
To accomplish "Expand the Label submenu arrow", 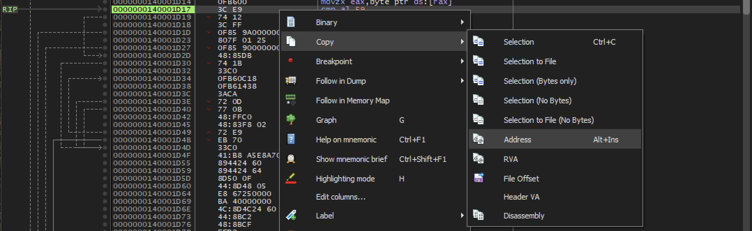I will [x=463, y=215].
